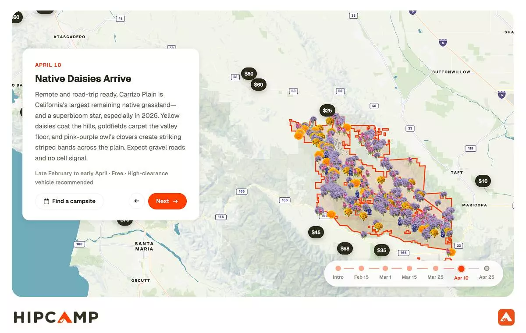Click the Native Daisies Arrive heading
The width and height of the screenshot is (526, 333).
tap(83, 79)
